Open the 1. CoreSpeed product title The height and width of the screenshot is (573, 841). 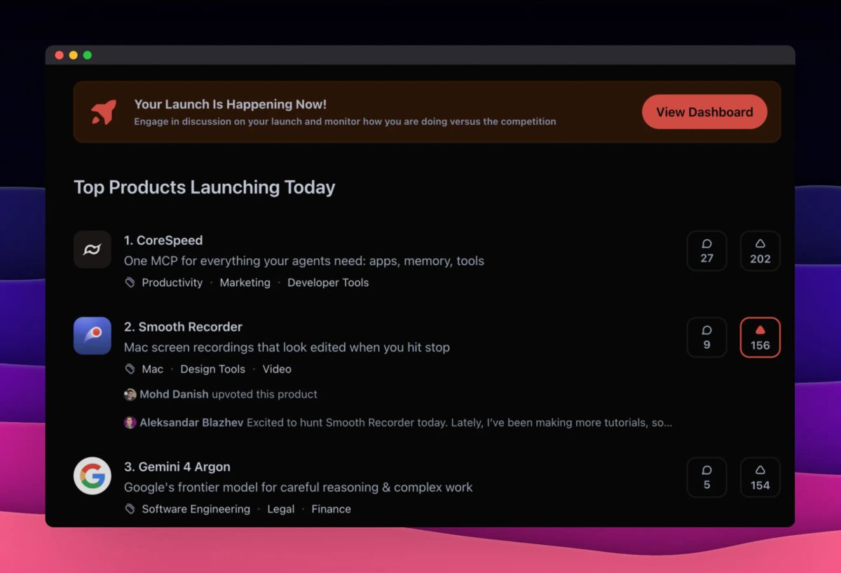pyautogui.click(x=163, y=241)
